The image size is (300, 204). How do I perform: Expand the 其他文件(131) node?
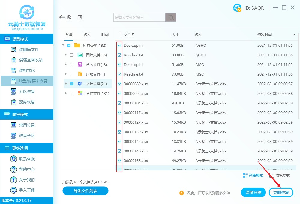tap(67, 93)
